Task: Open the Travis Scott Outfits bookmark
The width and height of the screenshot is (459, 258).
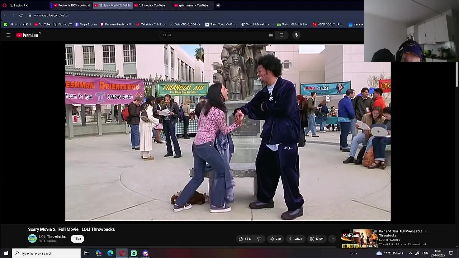Action: click(221, 24)
